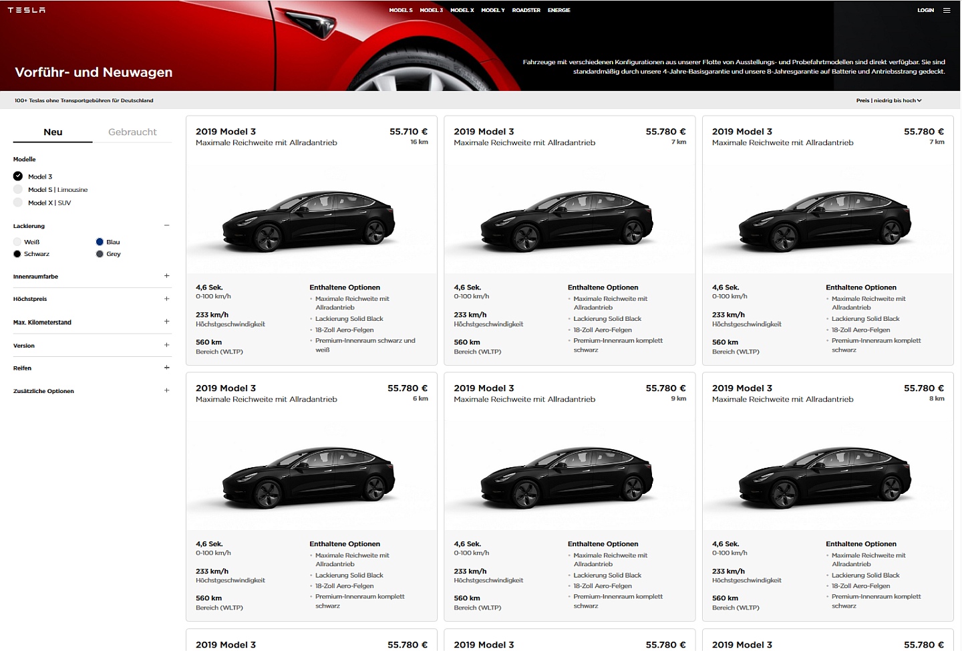Click Lackierung Solid Black in 16 km listing
This screenshot has width=962, height=651.
pos(349,319)
